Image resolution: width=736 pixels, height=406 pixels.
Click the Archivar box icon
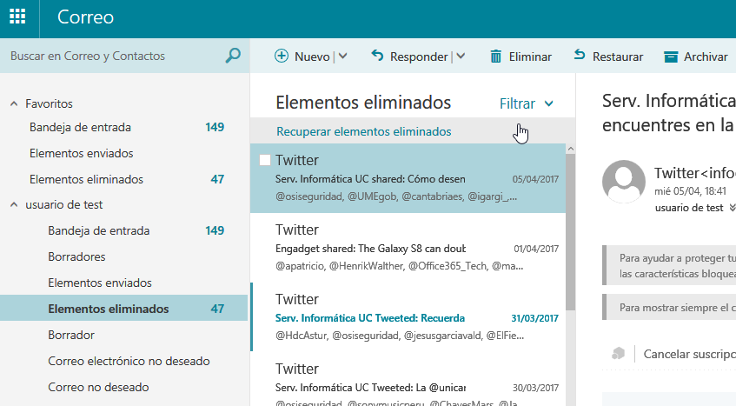671,57
